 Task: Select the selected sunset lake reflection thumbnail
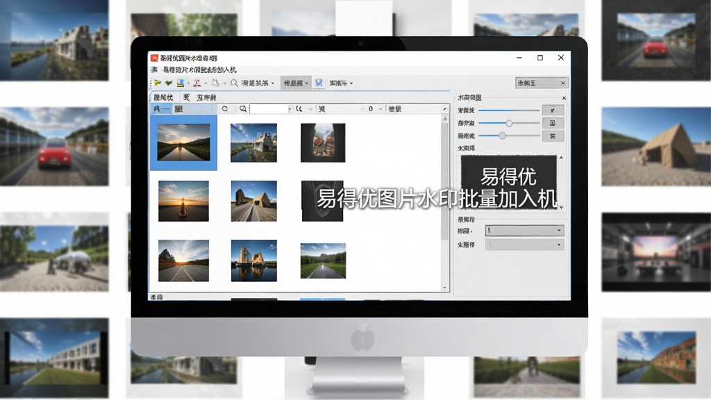click(x=183, y=142)
